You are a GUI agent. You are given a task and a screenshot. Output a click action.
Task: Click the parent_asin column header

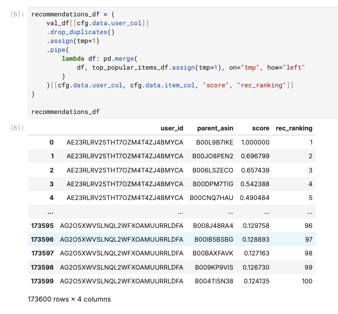pos(215,128)
